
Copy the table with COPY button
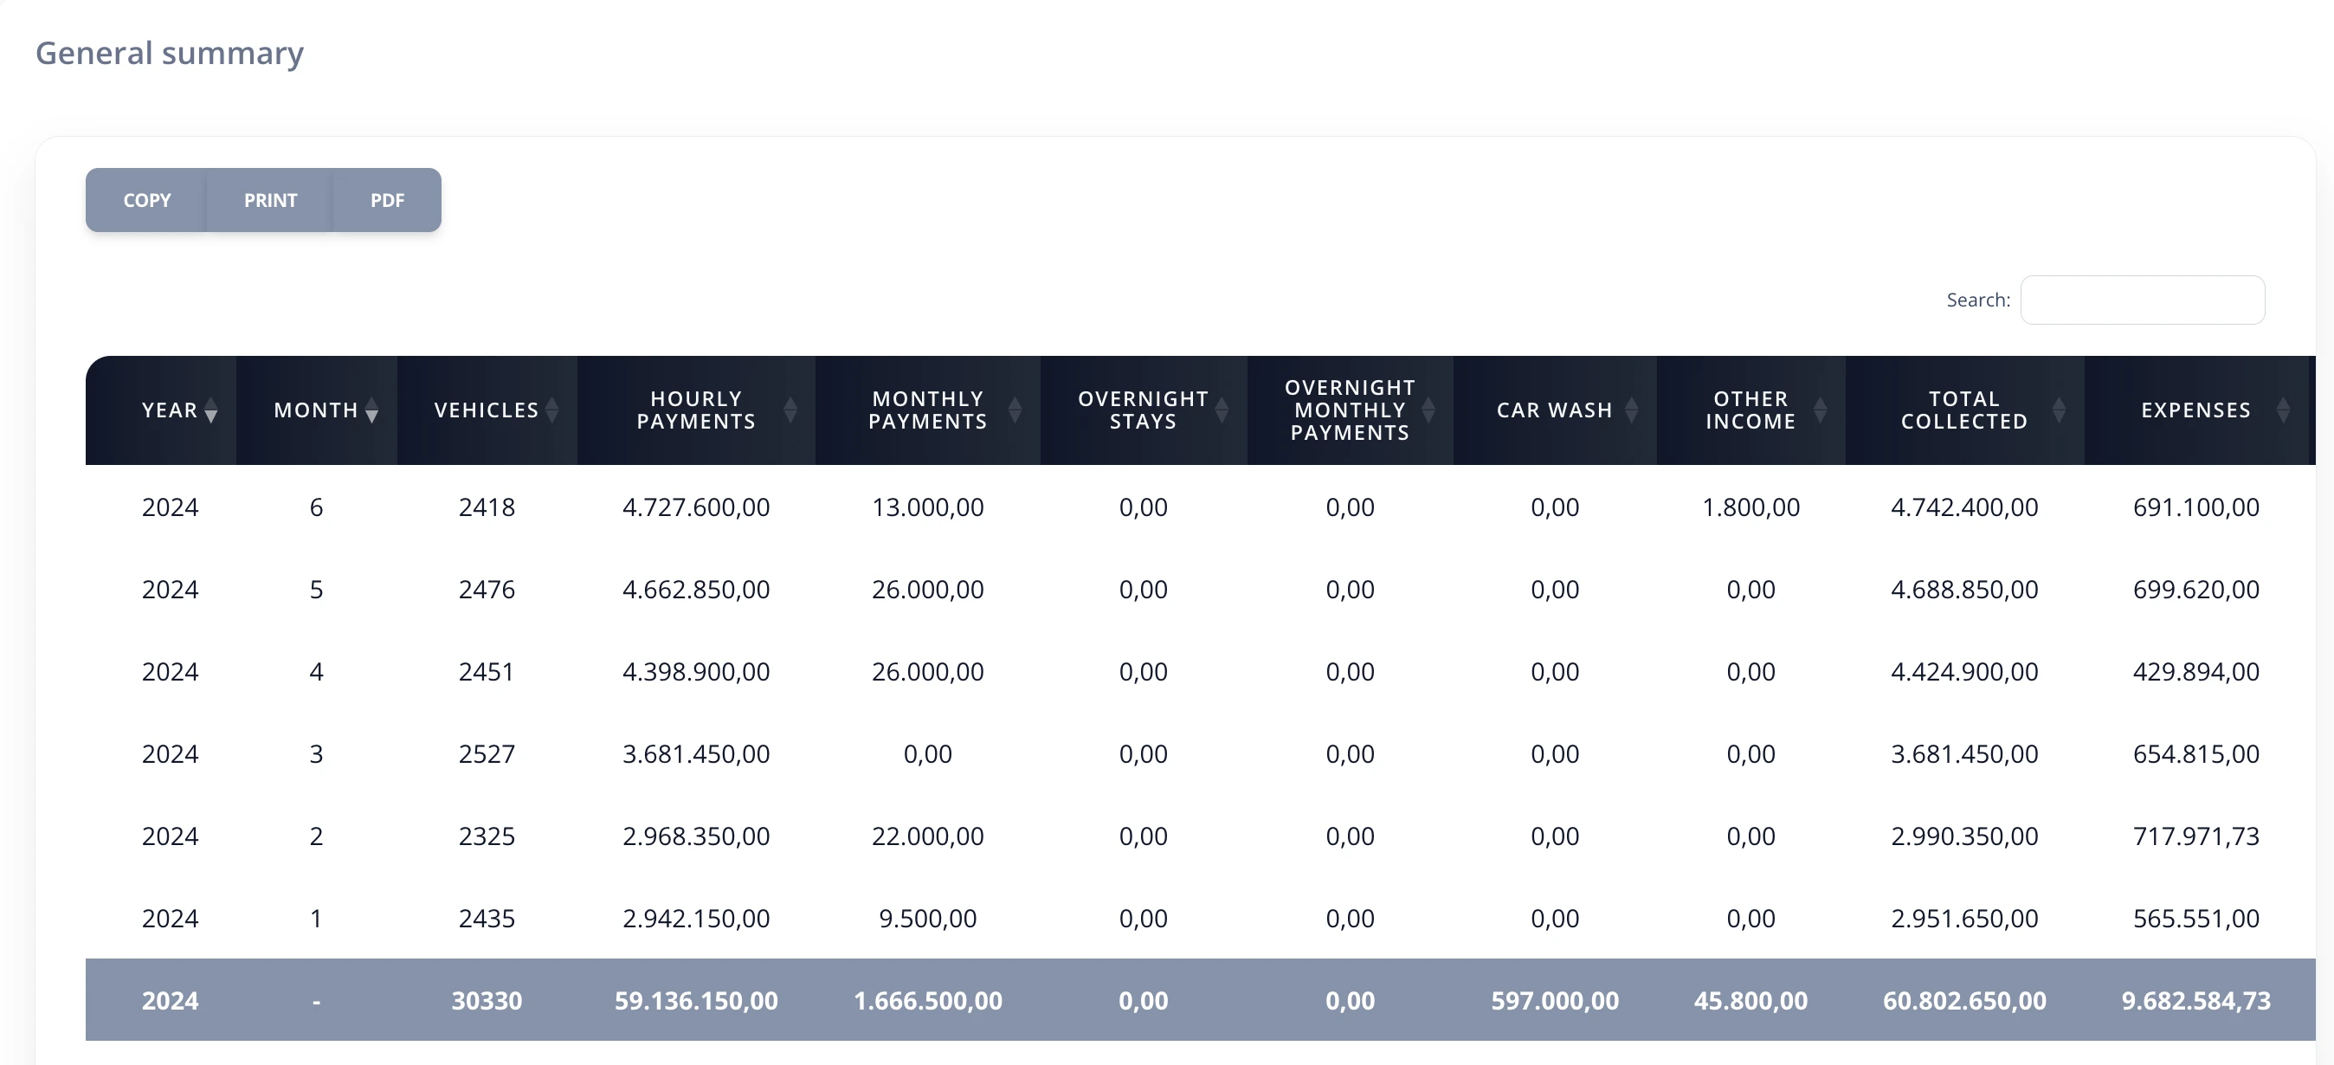click(147, 200)
